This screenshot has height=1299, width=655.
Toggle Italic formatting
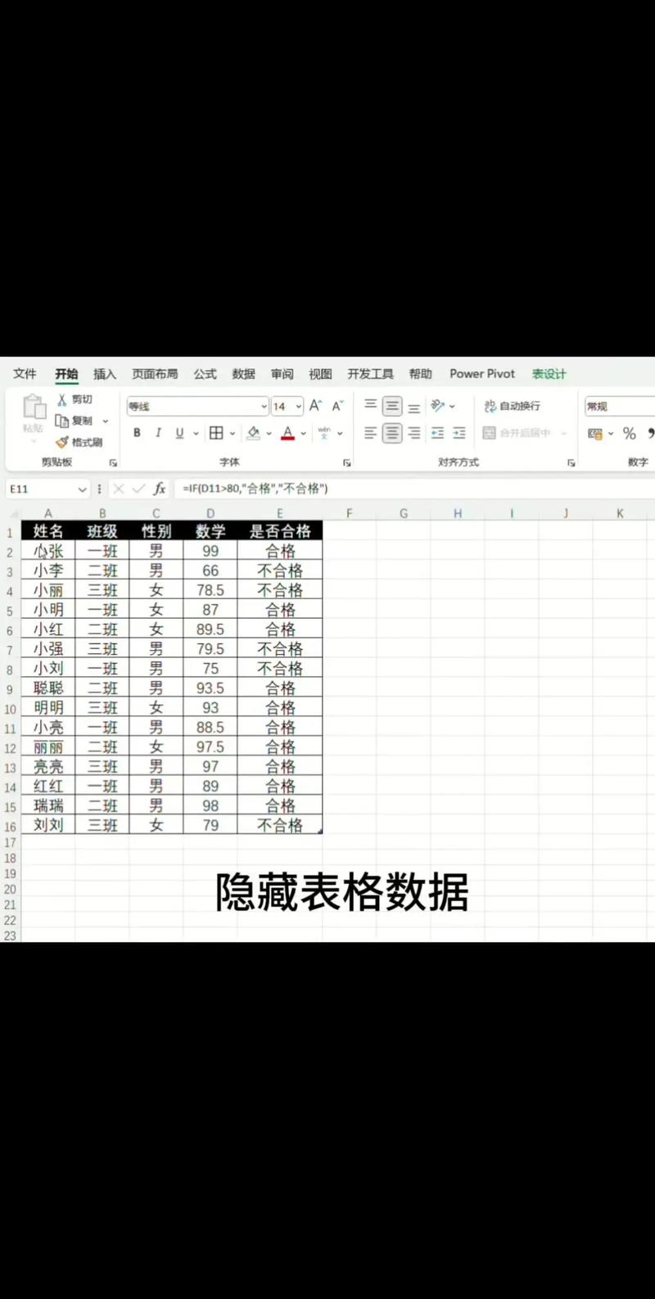(158, 433)
